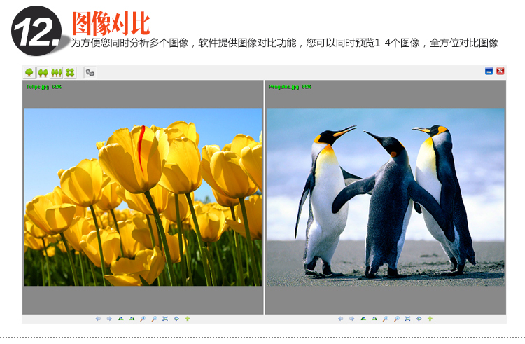Select the Tulips image in left panel
Screen dimensions: 525x344
click(143, 196)
